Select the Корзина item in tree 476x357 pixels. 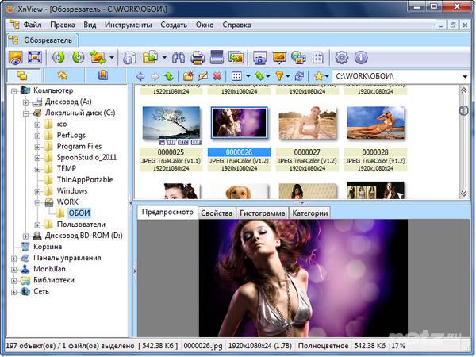click(x=47, y=247)
